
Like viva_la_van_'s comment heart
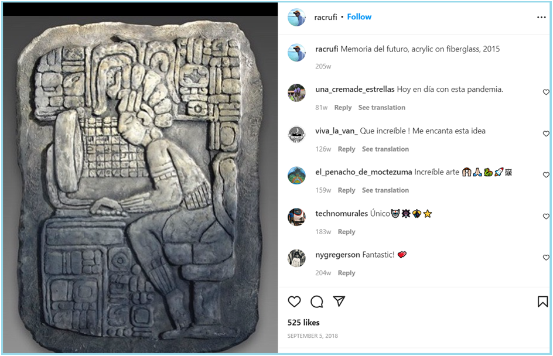pos(546,133)
